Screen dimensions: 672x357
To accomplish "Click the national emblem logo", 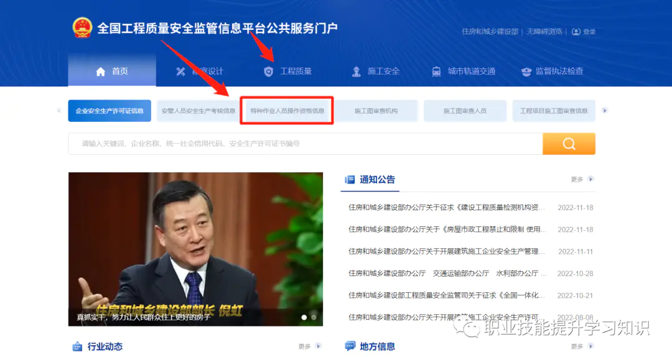I will 82,28.
